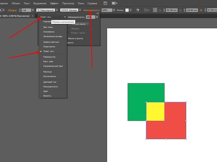Image resolution: width=217 pixels, height=162 pixels.
Task: Select the reference point locator icon
Action: point(155,10)
